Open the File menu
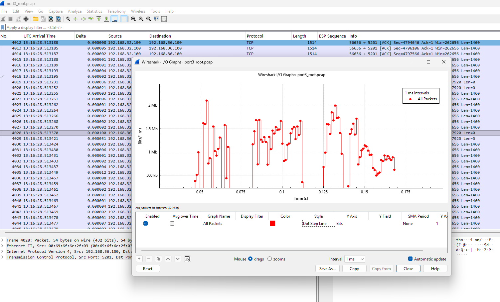The height and width of the screenshot is (302, 500). (x=4, y=11)
